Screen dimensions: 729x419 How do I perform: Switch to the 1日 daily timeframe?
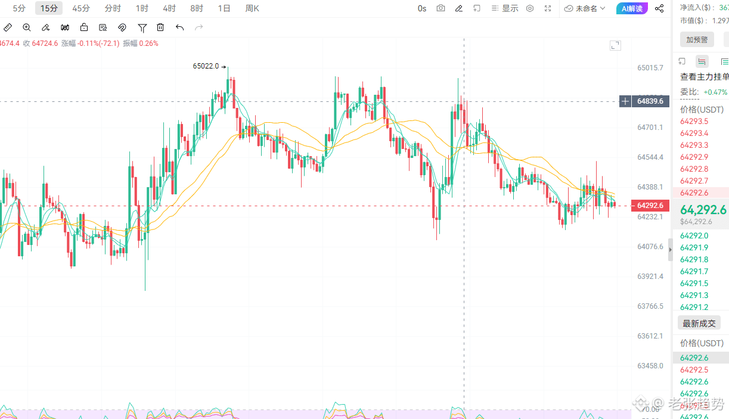(224, 8)
